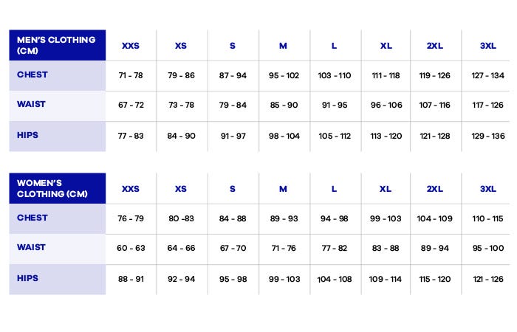Click the women's chest cell 84 - 88
Image resolution: width=517 pixels, height=332 pixels.
click(x=232, y=218)
